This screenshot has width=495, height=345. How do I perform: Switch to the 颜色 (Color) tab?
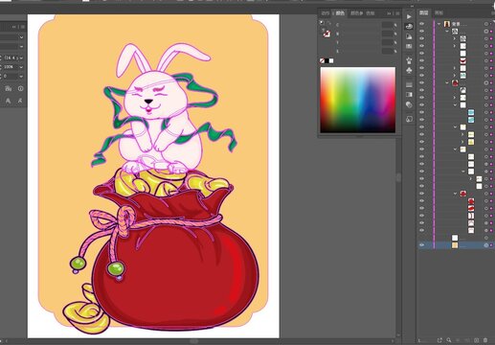point(340,13)
